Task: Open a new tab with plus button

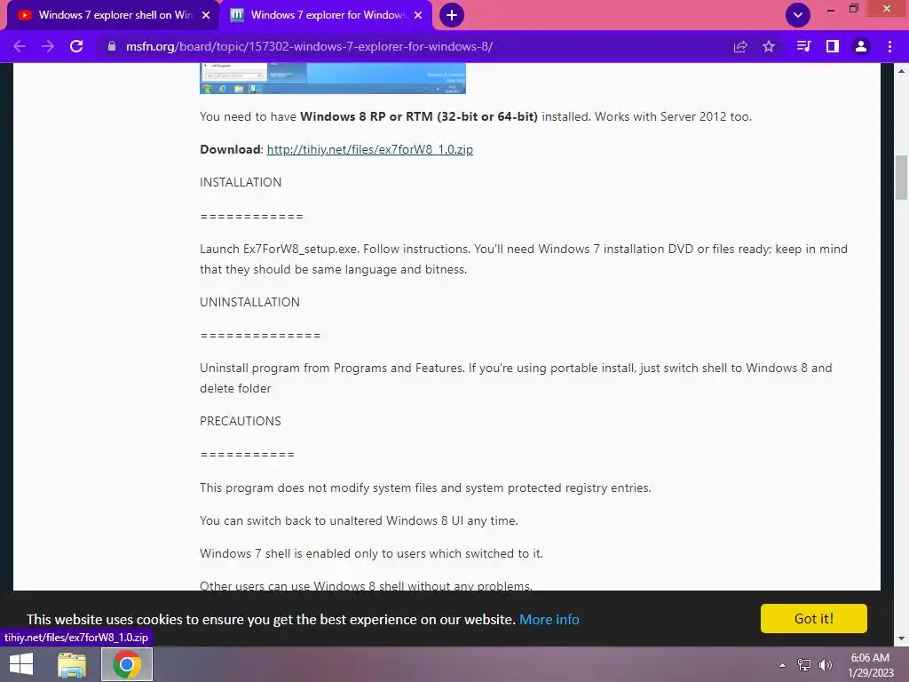Action: point(452,15)
